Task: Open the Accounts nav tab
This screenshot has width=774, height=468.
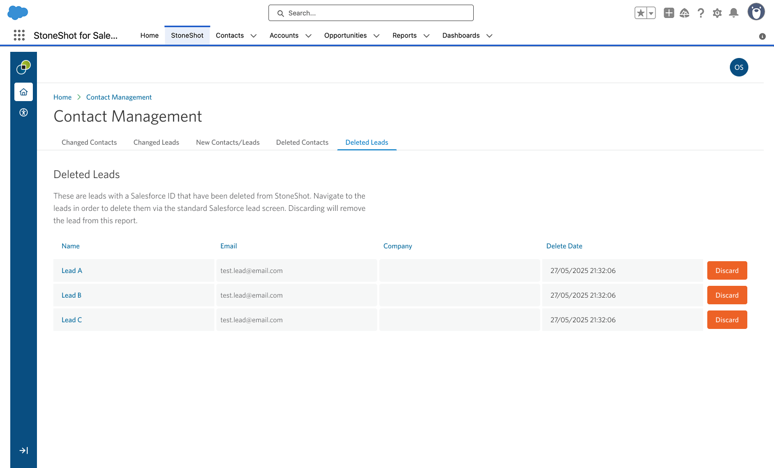Action: click(x=284, y=35)
